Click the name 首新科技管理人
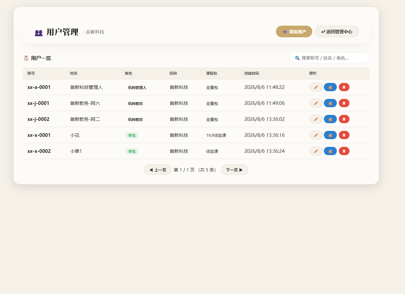 click(86, 87)
